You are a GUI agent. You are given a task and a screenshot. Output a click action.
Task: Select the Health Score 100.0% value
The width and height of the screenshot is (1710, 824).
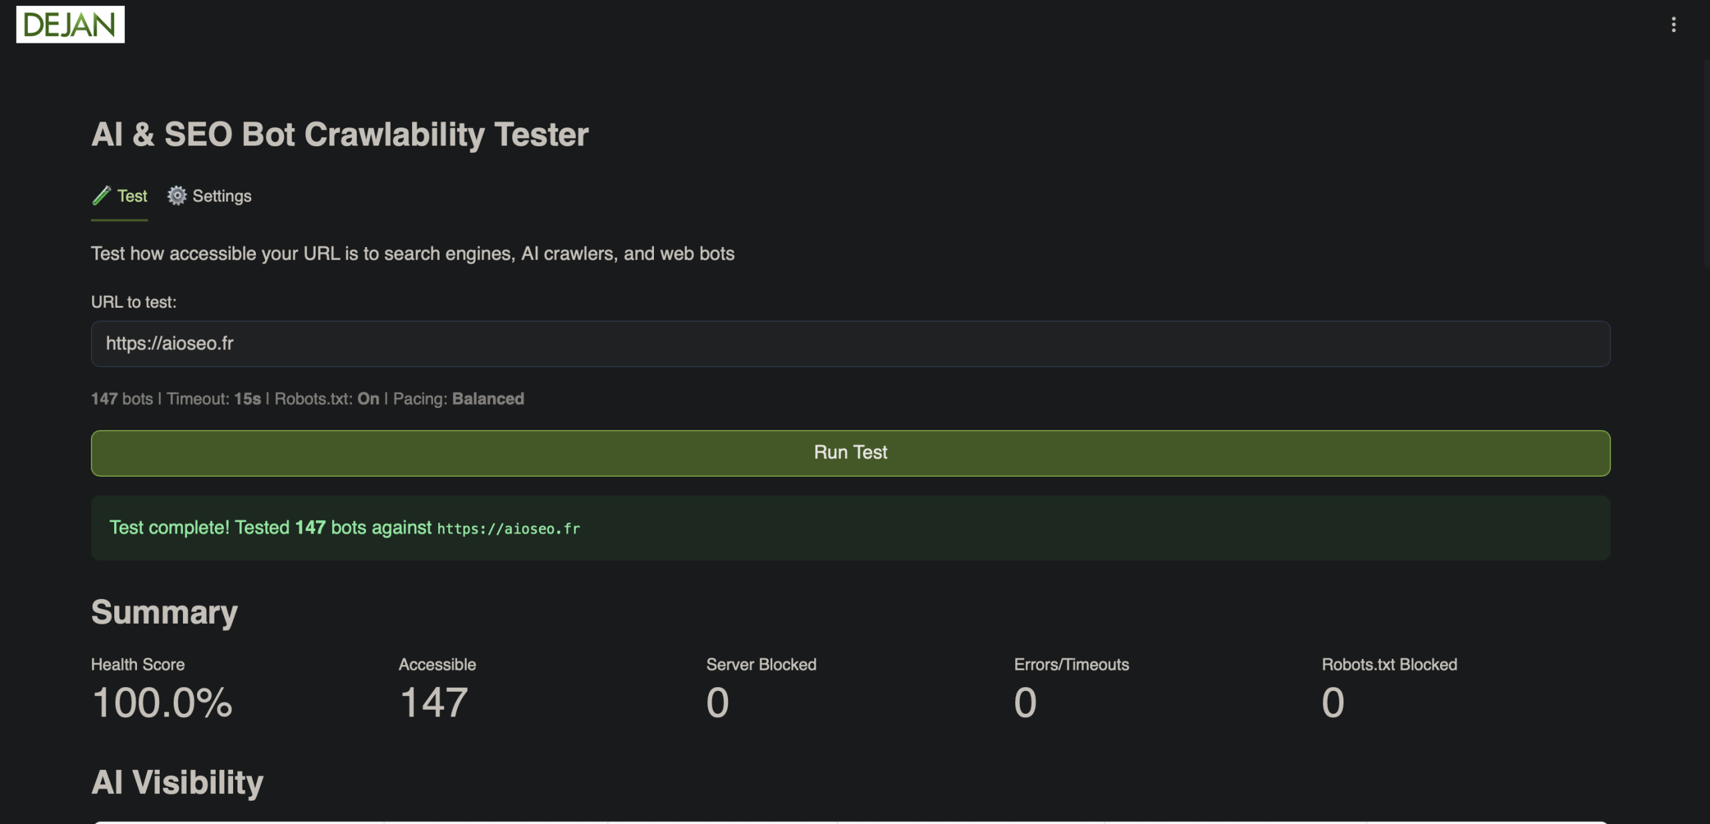click(x=162, y=702)
